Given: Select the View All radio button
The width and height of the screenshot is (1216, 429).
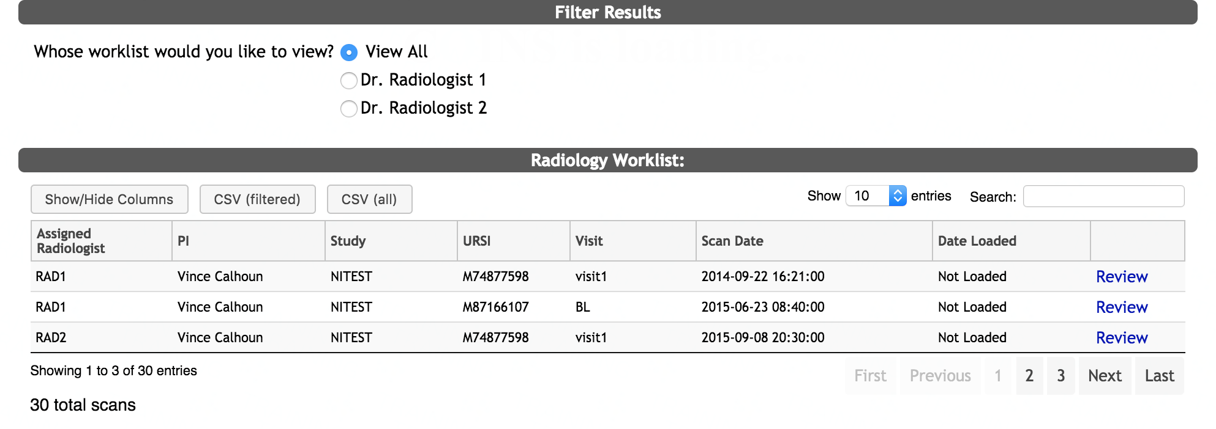Looking at the screenshot, I should click(349, 53).
